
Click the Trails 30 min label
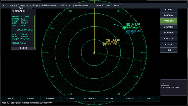65,6
